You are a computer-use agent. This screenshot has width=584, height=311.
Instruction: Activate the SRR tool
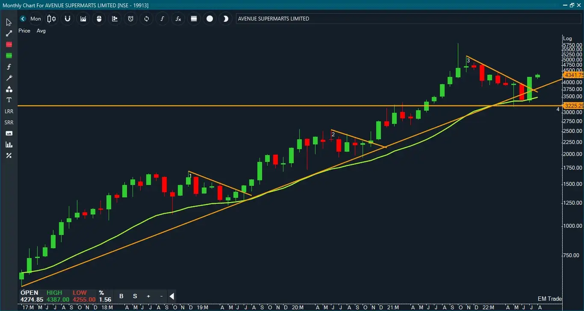[9, 122]
